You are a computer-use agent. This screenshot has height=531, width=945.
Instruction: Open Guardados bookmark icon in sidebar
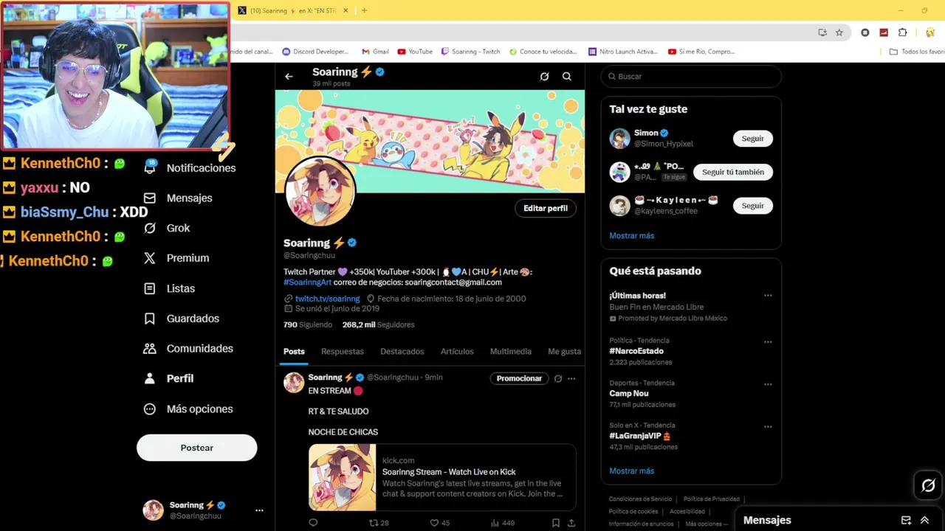[x=150, y=319]
